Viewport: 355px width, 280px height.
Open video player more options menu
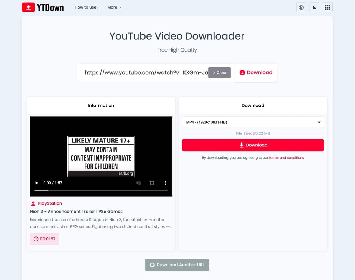coord(165,183)
